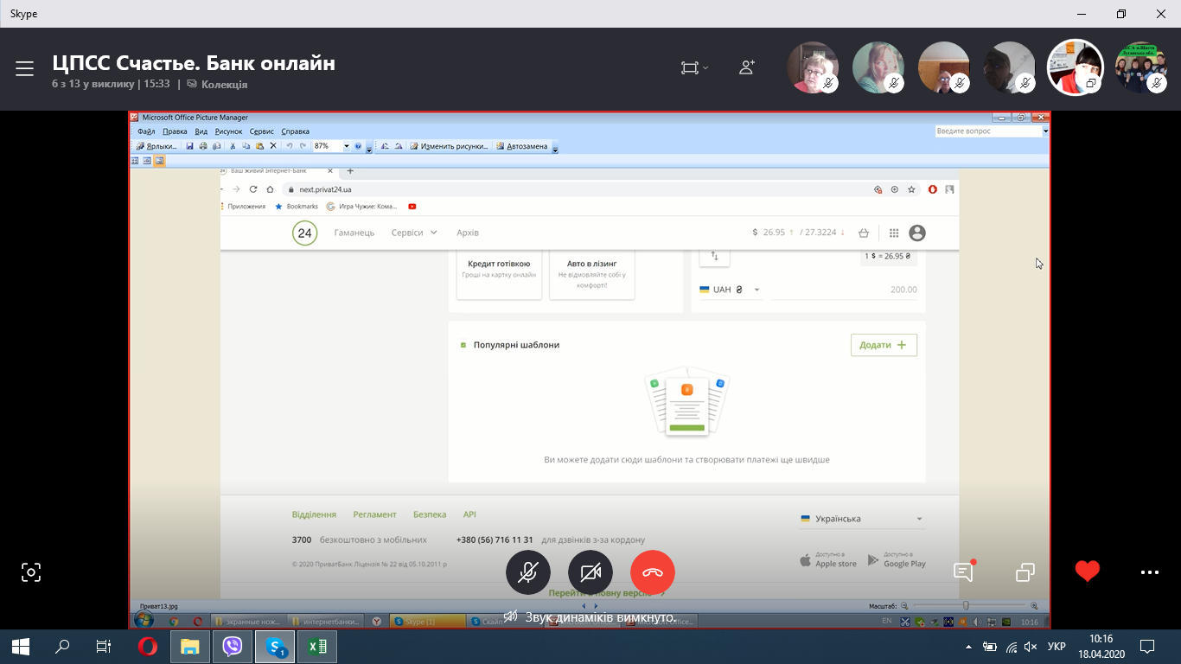This screenshot has width=1181, height=664.
Task: Change the call view layout
Action: [694, 67]
